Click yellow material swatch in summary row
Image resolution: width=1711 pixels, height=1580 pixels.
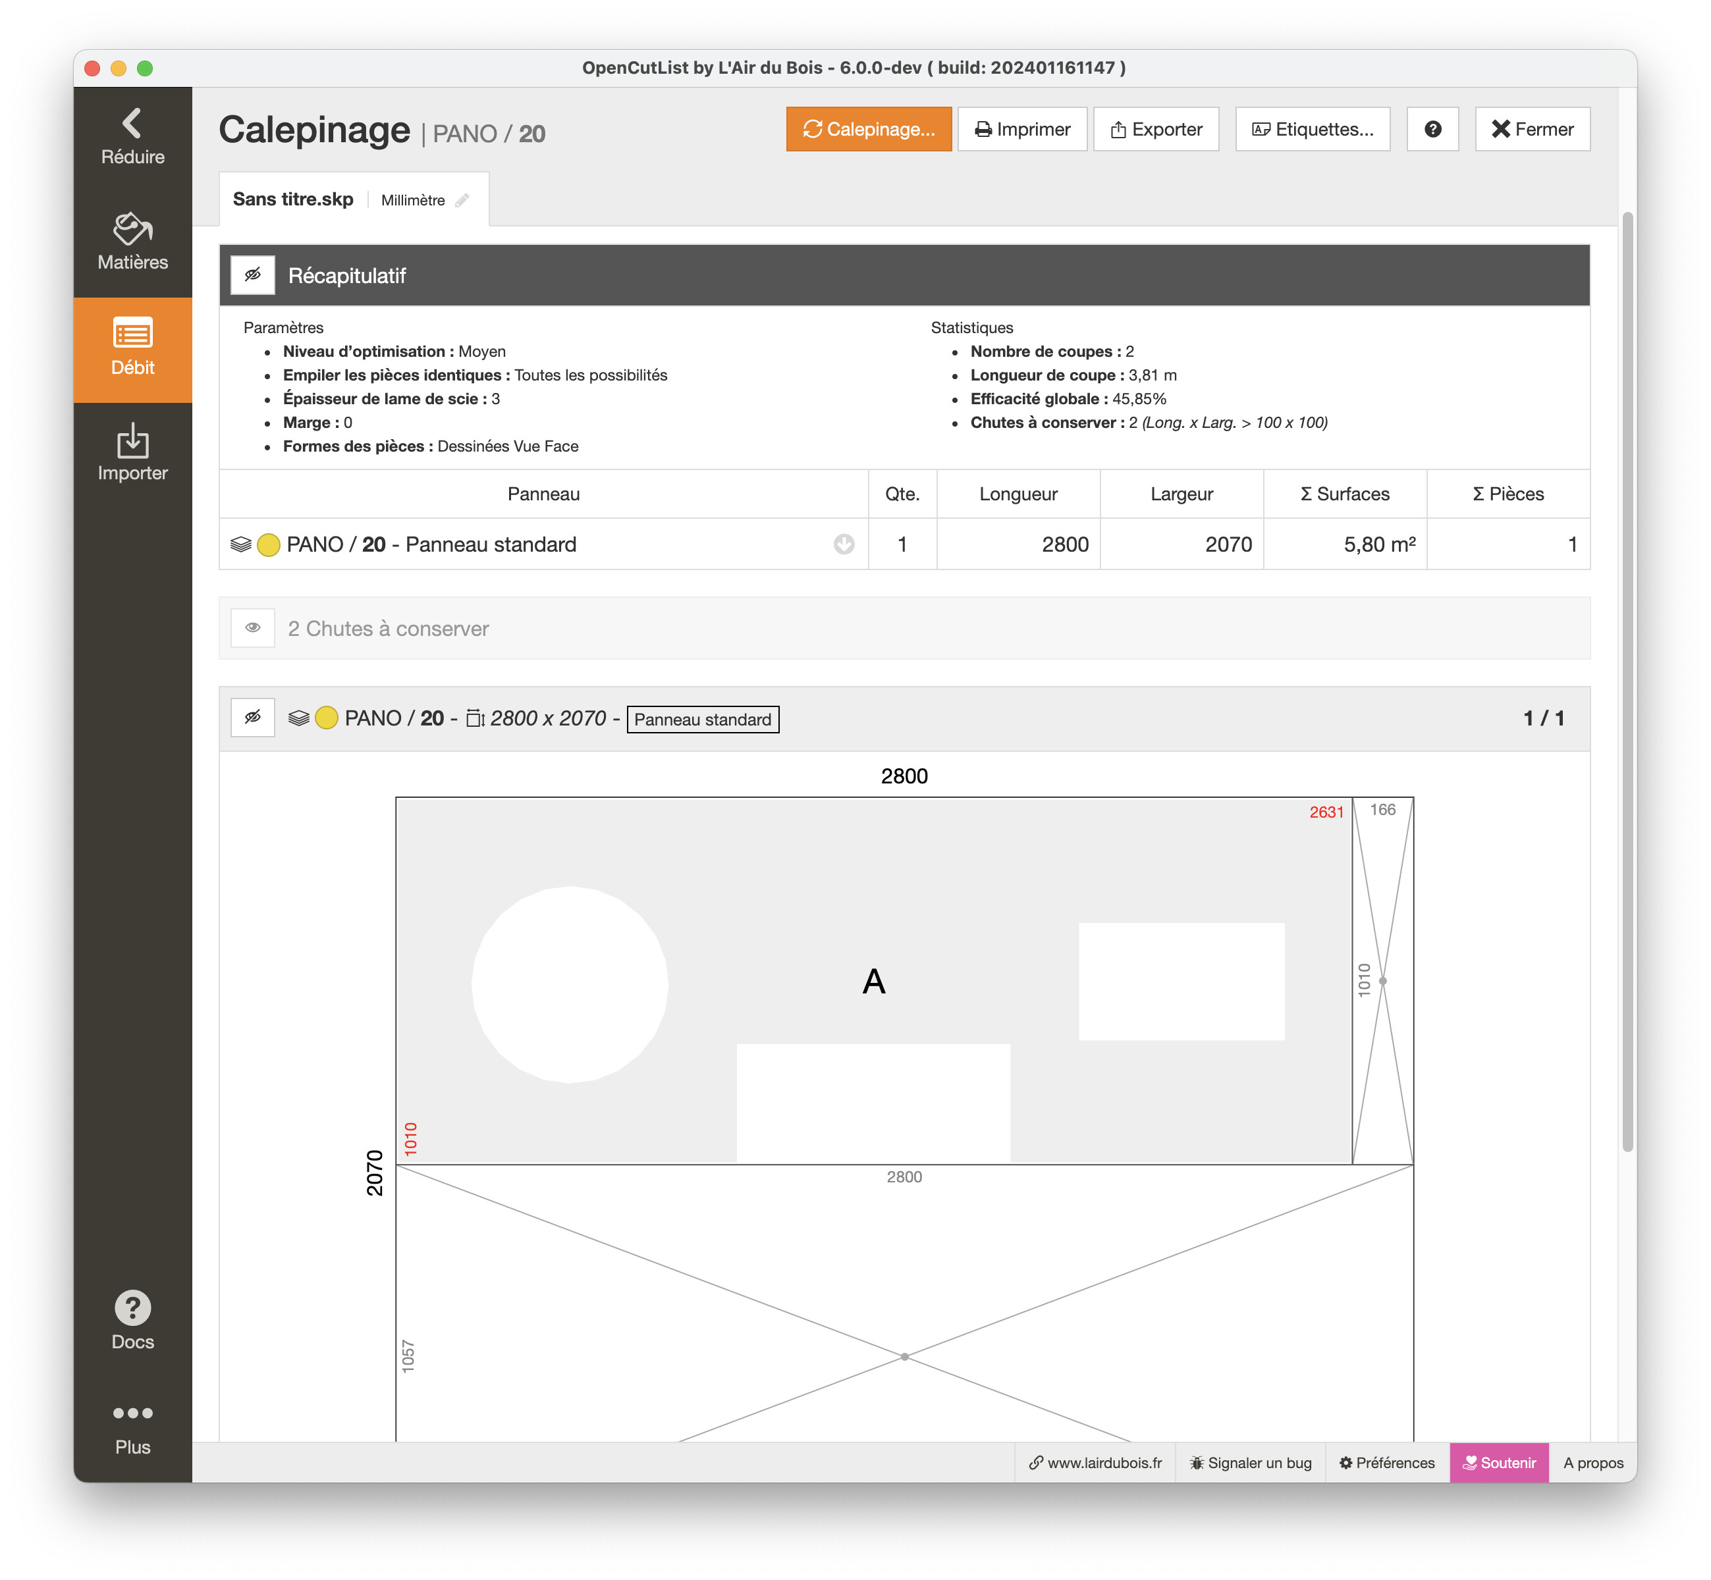(269, 544)
